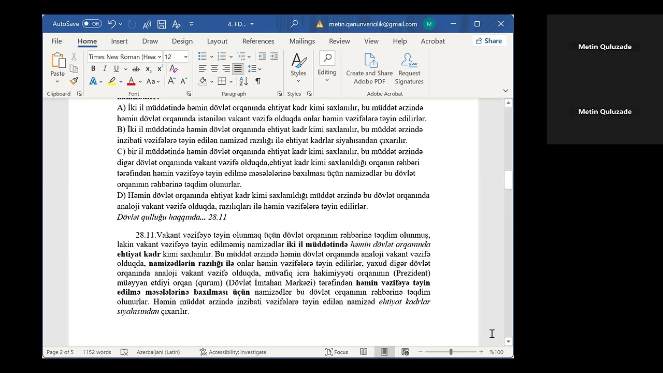Apply the yellow text highlight color
The height and width of the screenshot is (373, 663).
point(112,81)
